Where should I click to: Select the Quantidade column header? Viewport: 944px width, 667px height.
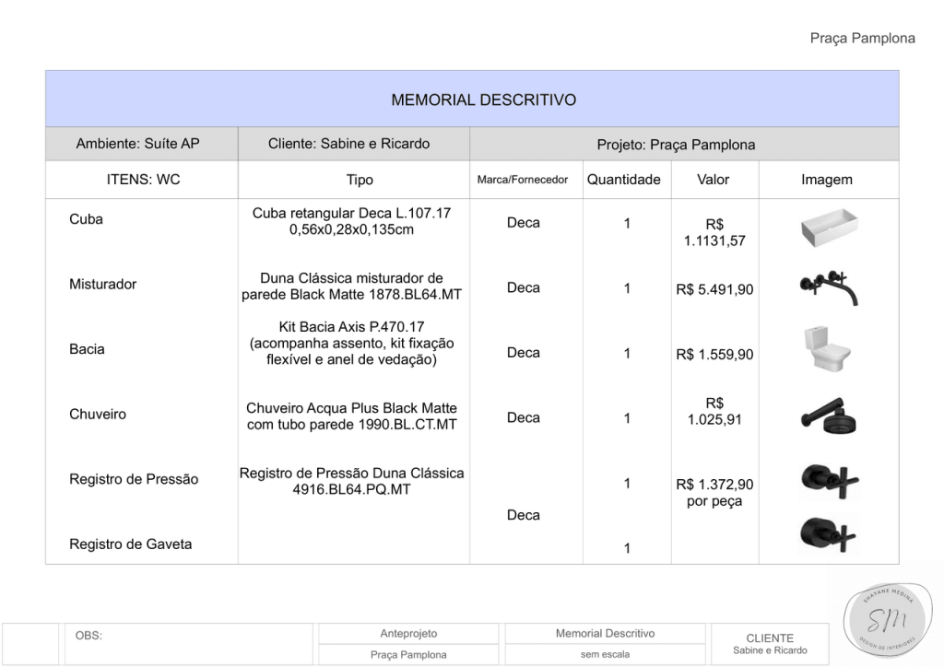click(623, 181)
